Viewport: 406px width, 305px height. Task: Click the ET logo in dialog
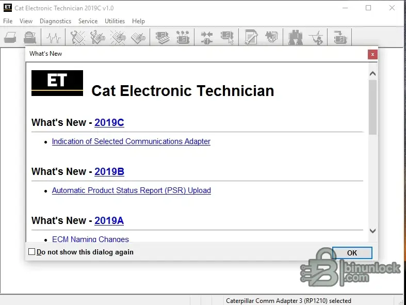pyautogui.click(x=57, y=83)
